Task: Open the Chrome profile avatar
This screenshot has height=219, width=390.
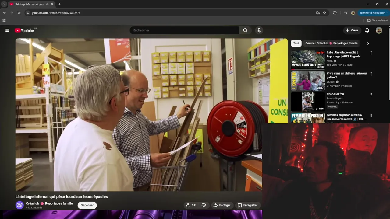Action: 353,13
